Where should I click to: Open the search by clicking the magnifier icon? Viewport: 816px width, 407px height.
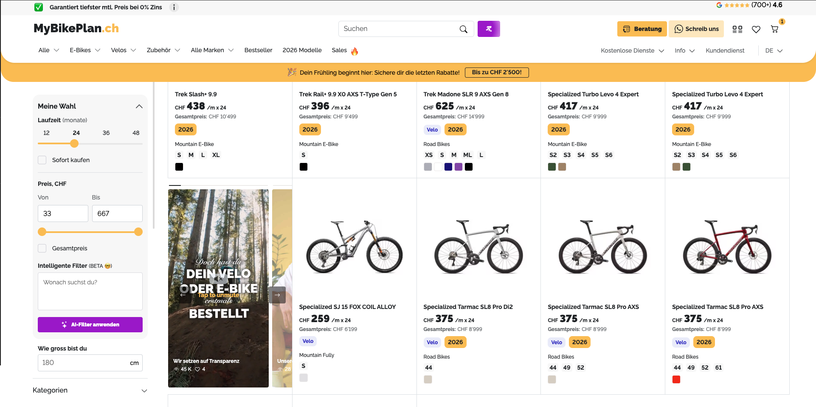[464, 29]
